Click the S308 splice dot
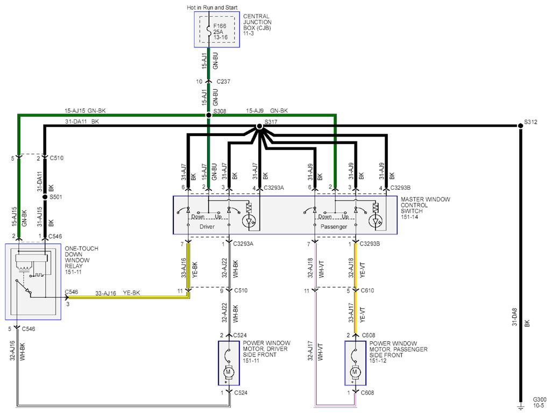552x415 pixels. [x=209, y=115]
